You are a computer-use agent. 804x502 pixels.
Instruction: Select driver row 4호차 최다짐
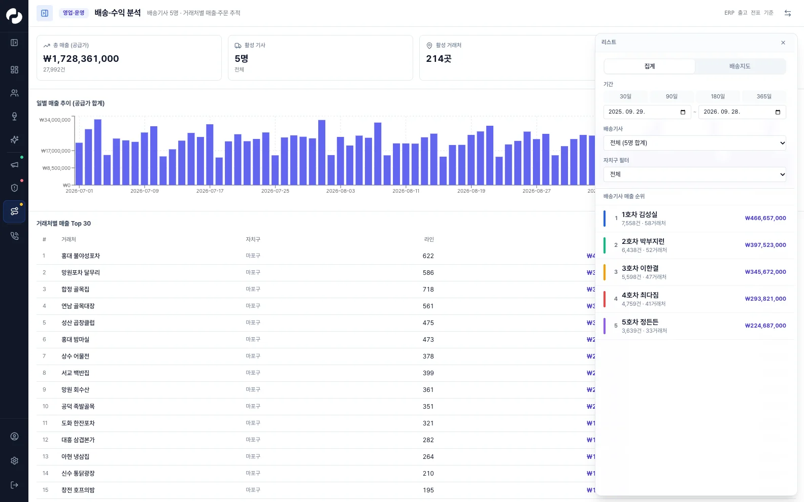click(x=695, y=299)
